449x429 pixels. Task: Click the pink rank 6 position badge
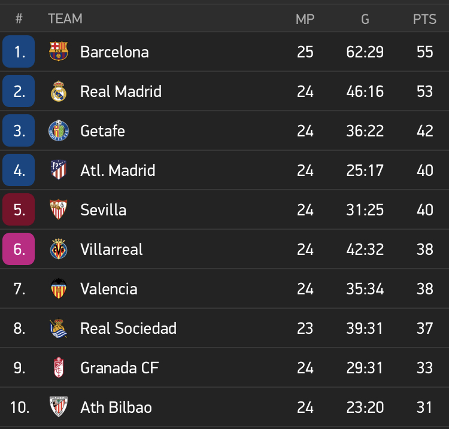coord(19,249)
